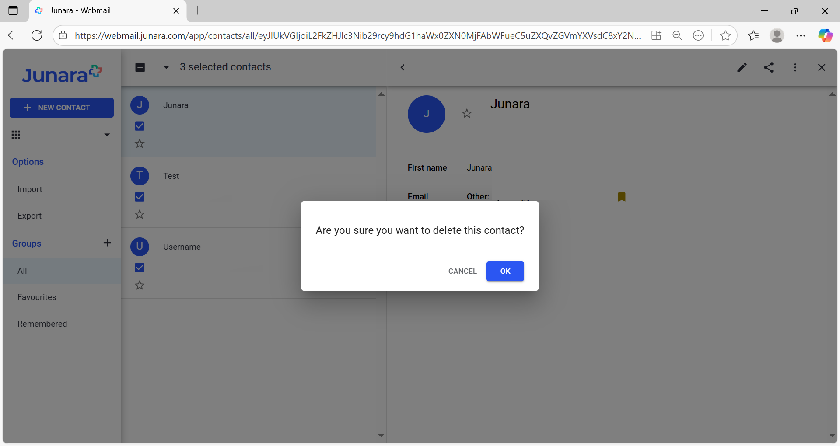Select the Remembered group
Image resolution: width=840 pixels, height=446 pixels.
(42, 324)
